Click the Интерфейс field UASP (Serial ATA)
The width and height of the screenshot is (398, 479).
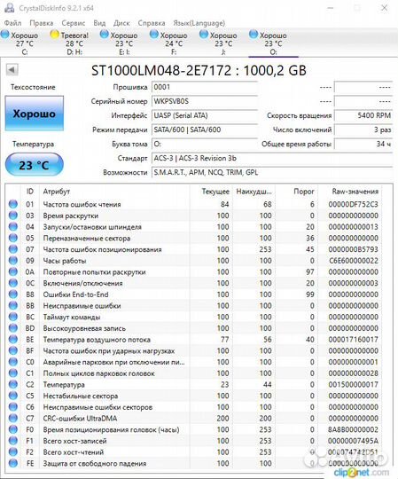[x=205, y=115]
